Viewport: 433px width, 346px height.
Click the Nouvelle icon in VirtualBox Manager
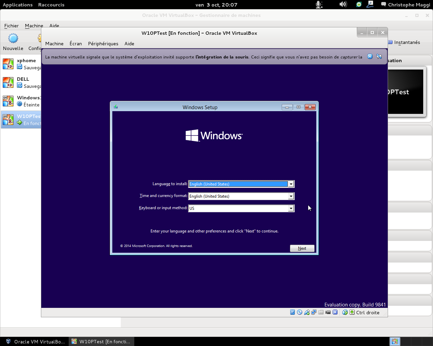coord(13,38)
